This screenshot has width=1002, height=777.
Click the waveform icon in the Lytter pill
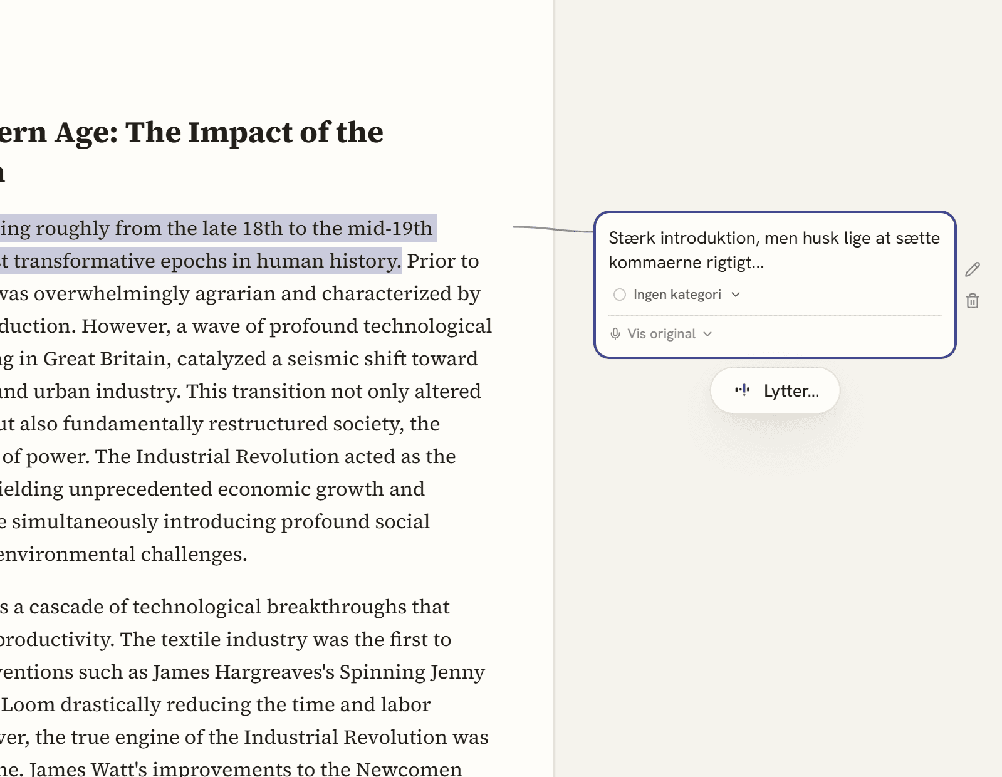click(743, 390)
